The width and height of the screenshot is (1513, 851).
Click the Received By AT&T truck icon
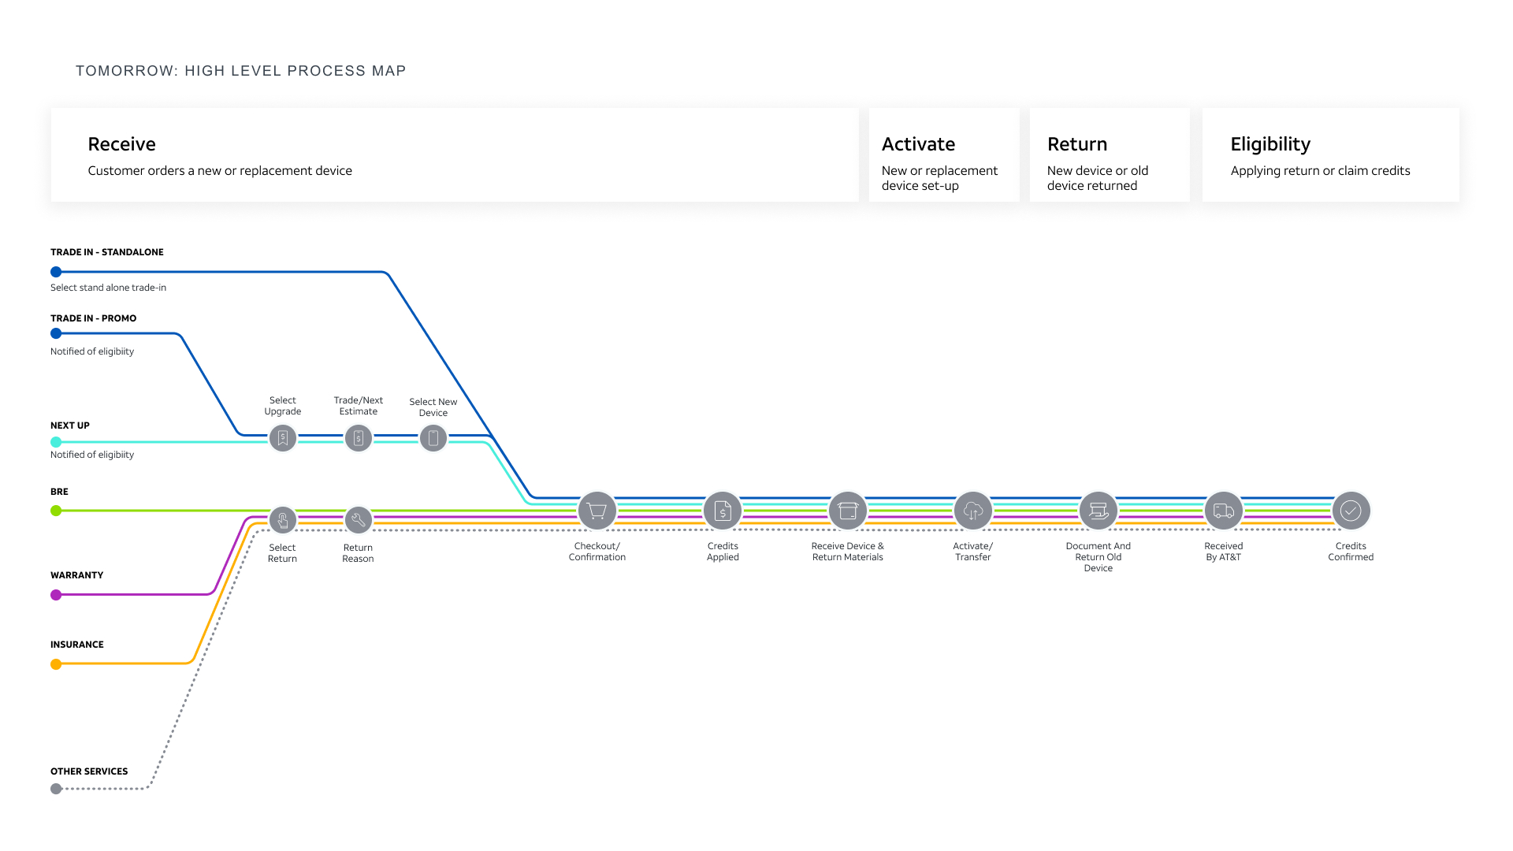pyautogui.click(x=1224, y=511)
